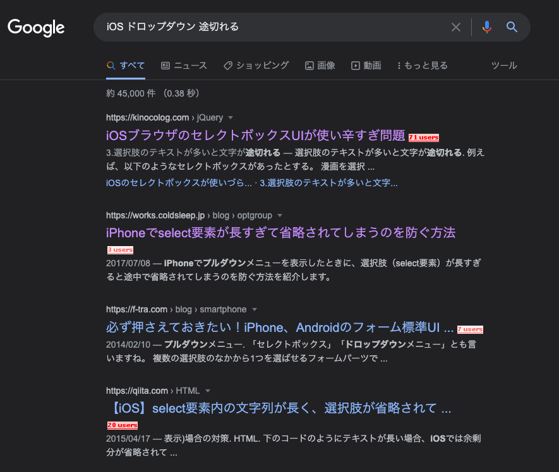Click the 20 users Hatena bookmark badge
Screen dimensions: 559x472
(x=121, y=425)
